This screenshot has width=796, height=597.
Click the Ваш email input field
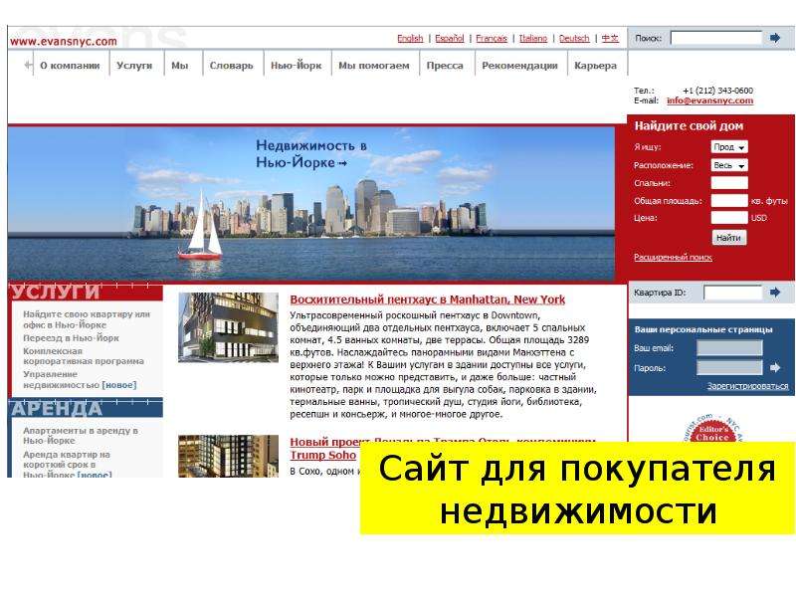[x=729, y=347]
